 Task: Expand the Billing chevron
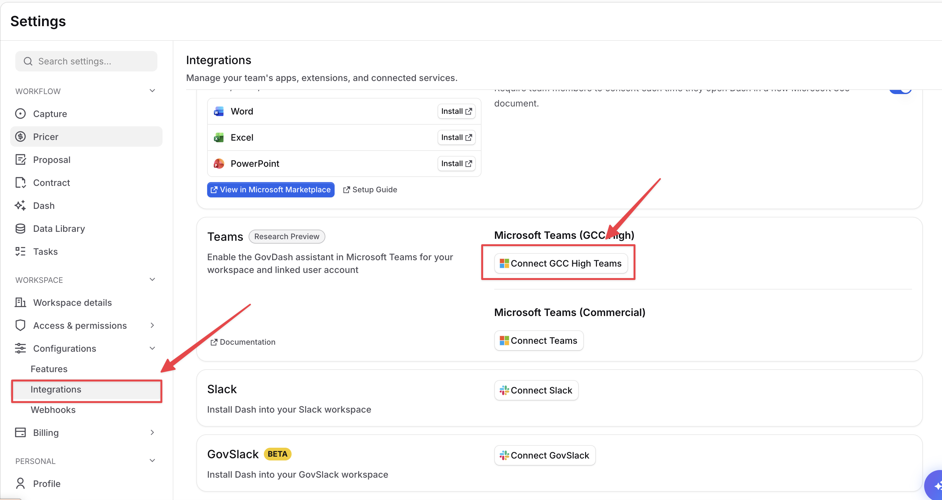click(153, 433)
